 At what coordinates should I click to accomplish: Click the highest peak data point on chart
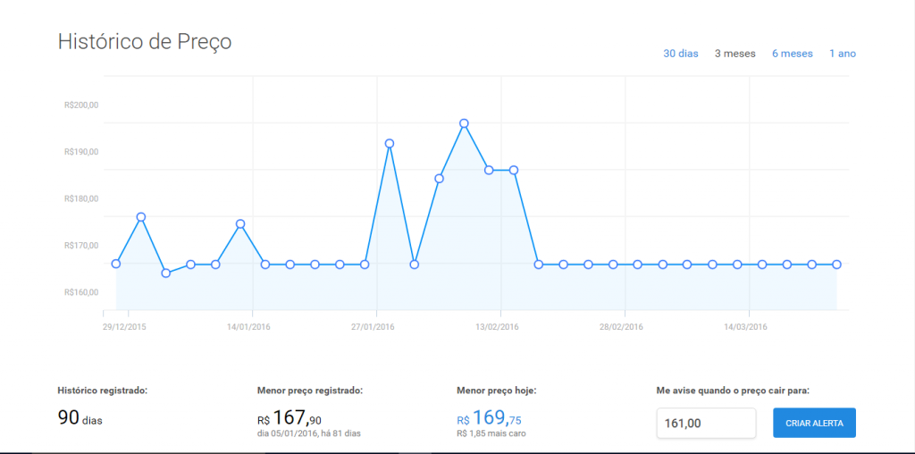click(x=464, y=123)
